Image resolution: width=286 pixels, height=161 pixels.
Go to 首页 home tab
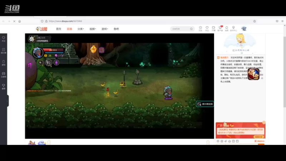tap(59, 29)
